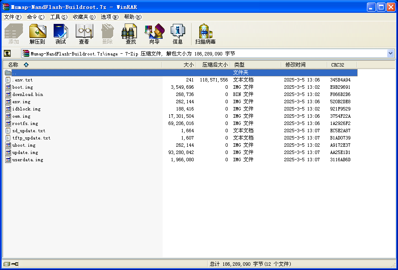Open the 文件(F) menu

(x=13, y=17)
